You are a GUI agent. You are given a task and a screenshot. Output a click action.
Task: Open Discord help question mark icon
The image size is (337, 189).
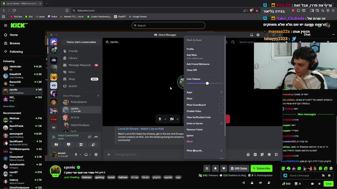click(258, 35)
